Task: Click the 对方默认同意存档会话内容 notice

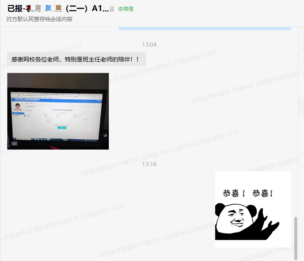Action: pos(39,19)
